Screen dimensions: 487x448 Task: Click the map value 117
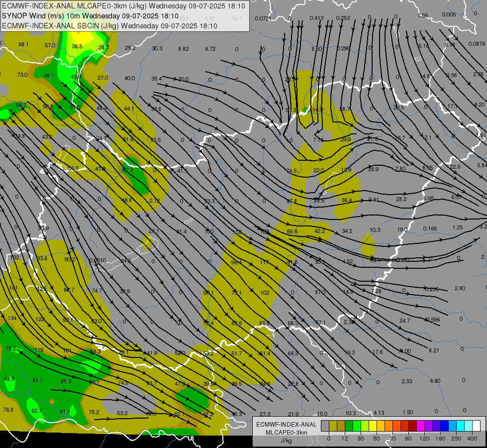(x=264, y=262)
